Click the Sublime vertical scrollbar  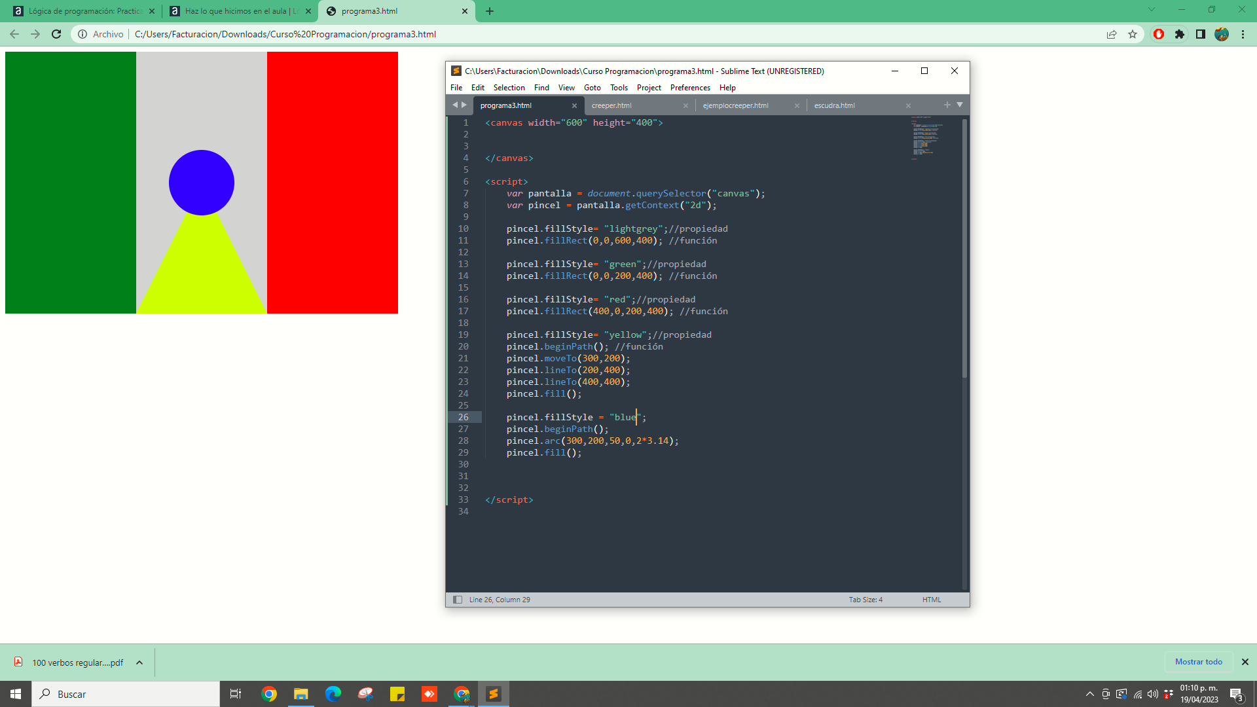coord(964,249)
